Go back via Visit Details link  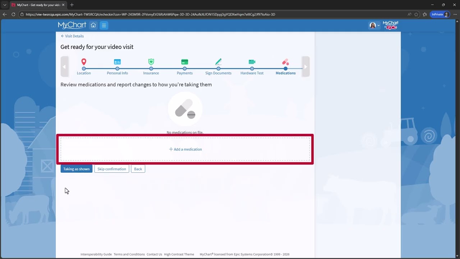coord(72,36)
